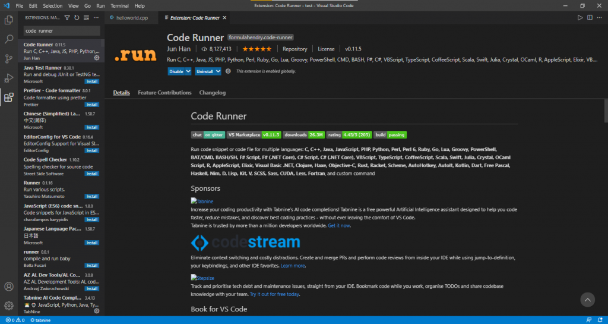
Task: Click the Jun Han publisher name
Action: pos(178,49)
